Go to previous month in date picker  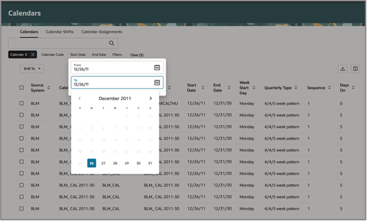79,98
